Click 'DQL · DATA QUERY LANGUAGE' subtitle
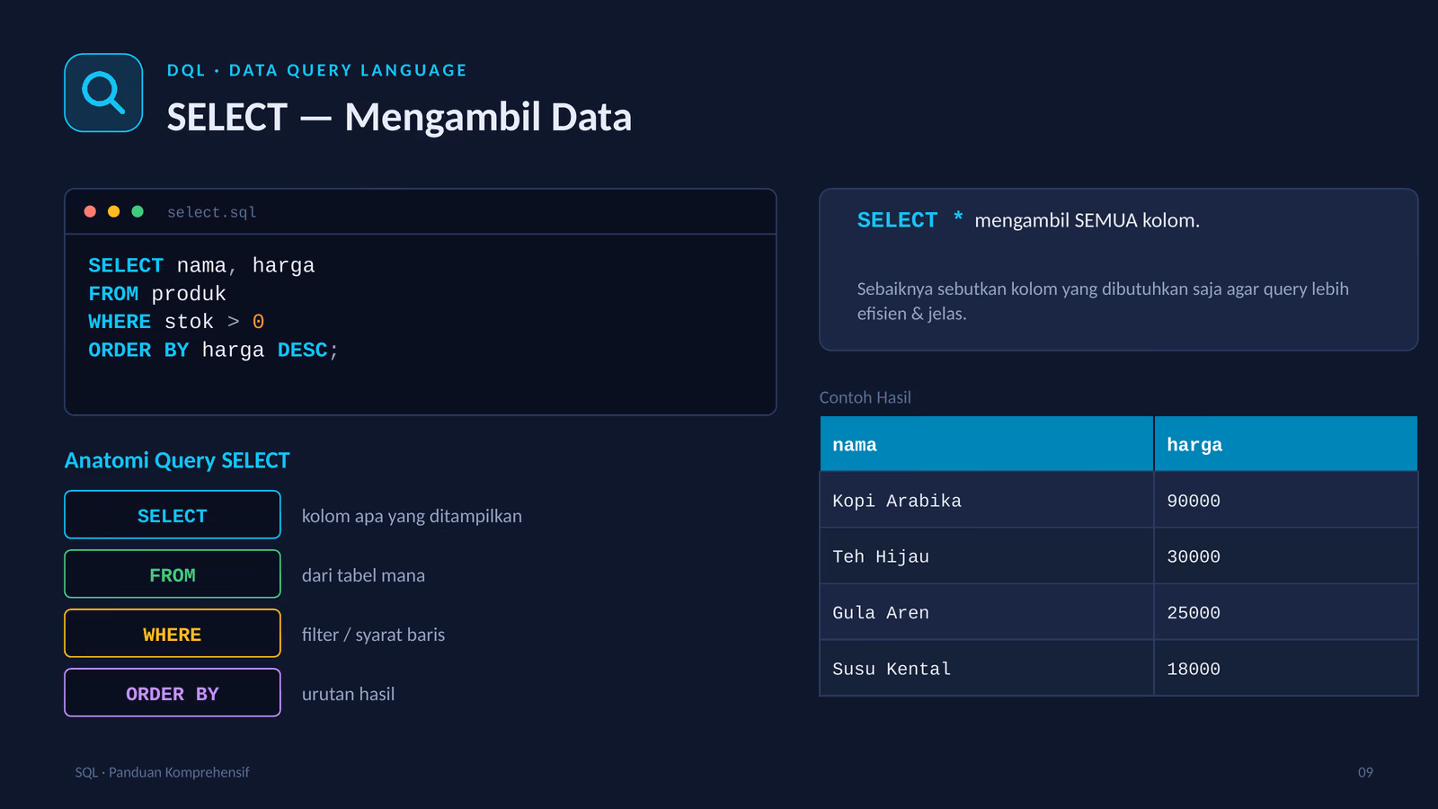This screenshot has width=1438, height=809. tap(316, 70)
